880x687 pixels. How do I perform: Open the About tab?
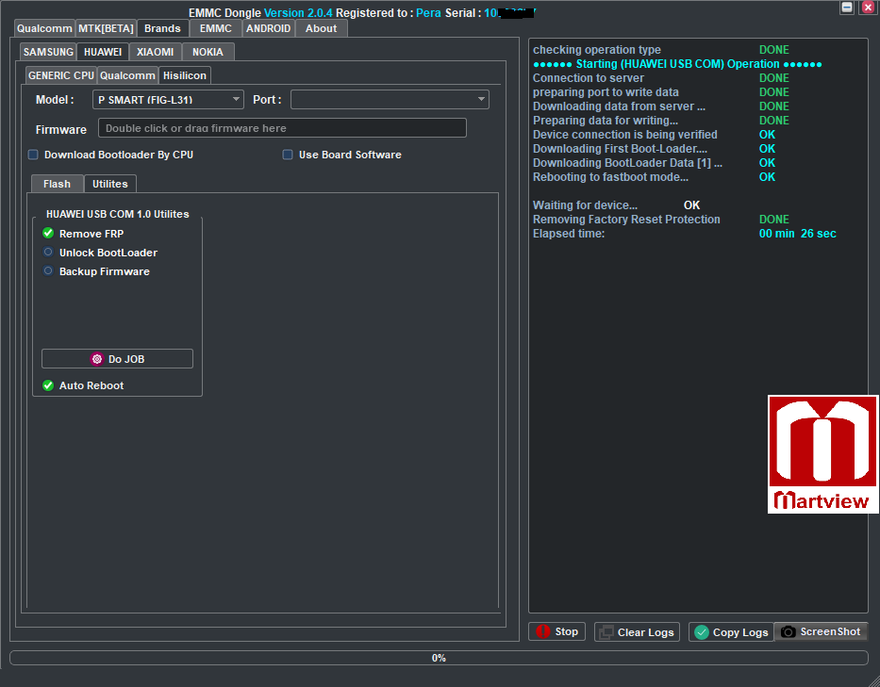coord(321,28)
